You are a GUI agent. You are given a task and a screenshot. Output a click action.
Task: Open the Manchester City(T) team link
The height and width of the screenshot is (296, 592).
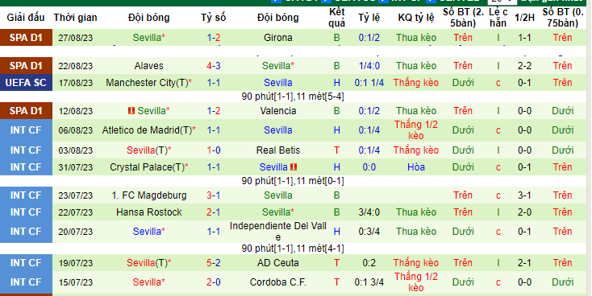(148, 83)
